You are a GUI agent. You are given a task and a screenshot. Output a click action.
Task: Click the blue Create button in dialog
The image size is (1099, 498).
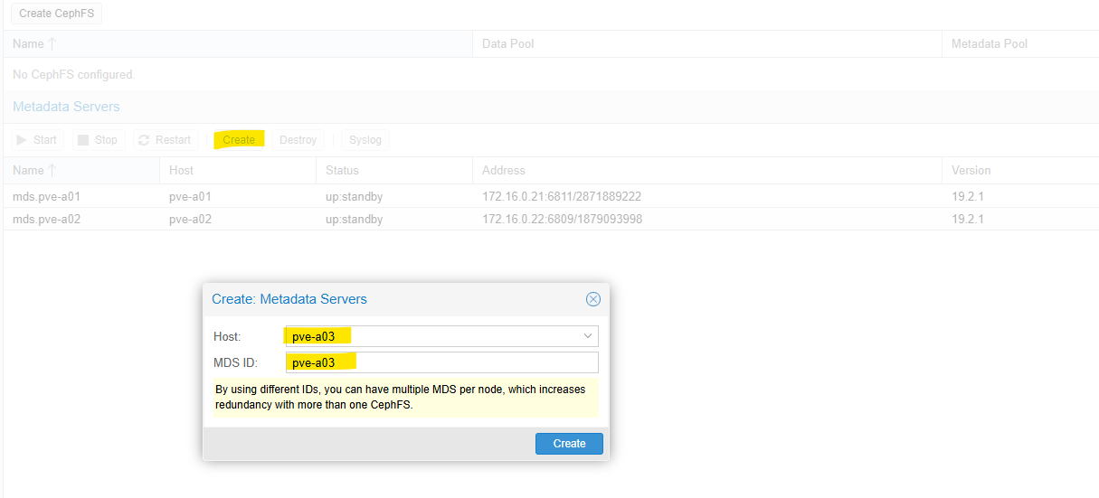pos(569,444)
